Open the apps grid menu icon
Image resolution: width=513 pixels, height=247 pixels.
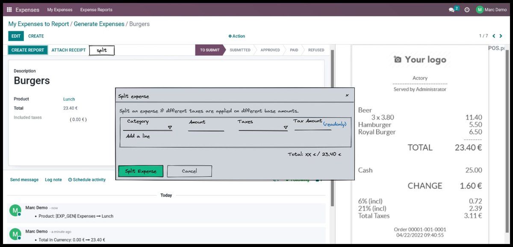tap(9, 9)
